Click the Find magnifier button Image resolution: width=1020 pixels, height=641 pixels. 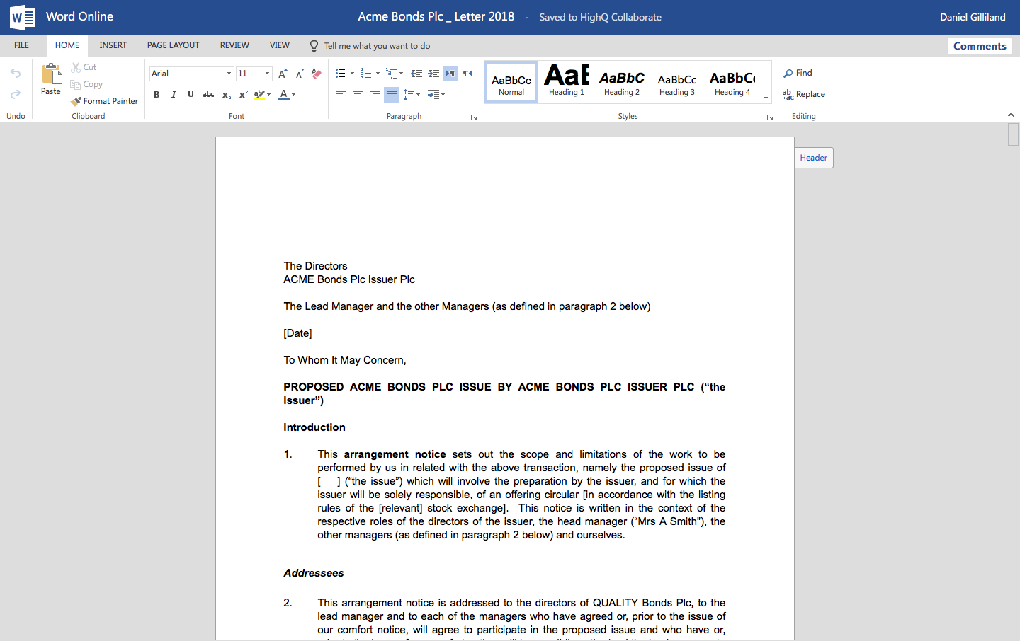798,73
